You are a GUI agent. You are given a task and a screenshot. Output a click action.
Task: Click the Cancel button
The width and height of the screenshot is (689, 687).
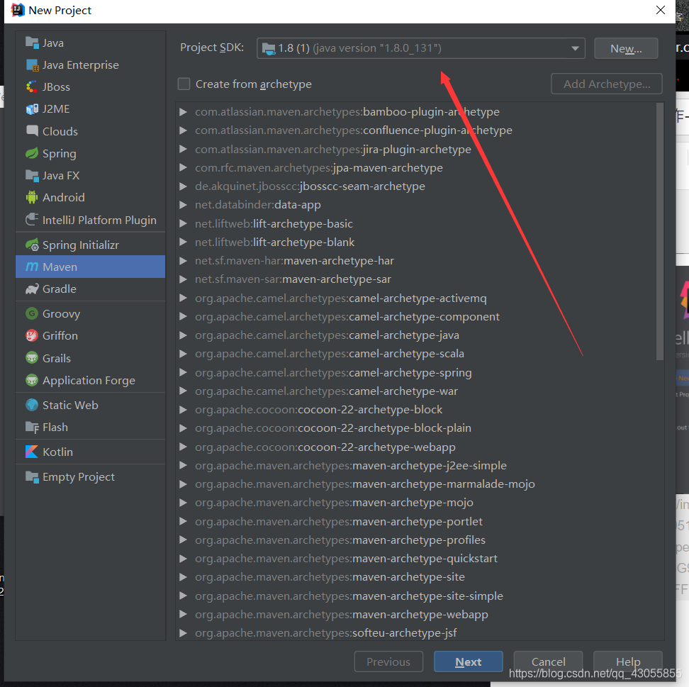click(548, 661)
